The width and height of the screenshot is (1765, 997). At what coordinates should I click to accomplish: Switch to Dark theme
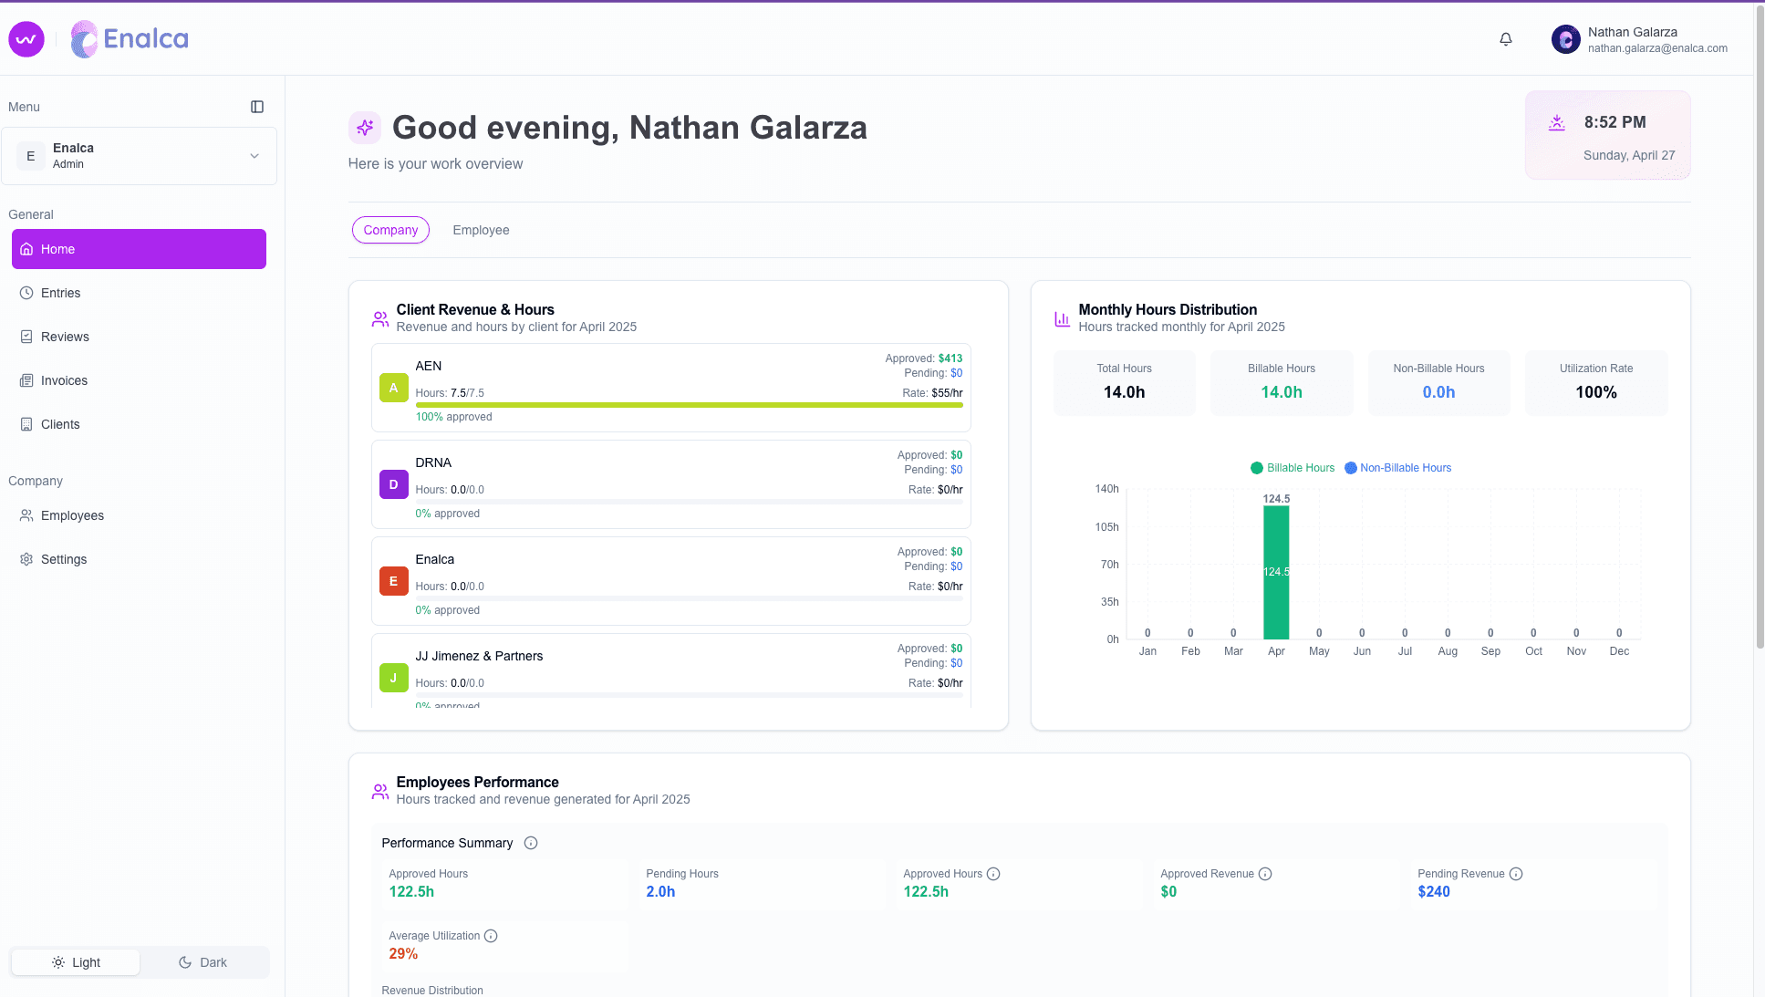point(203,962)
